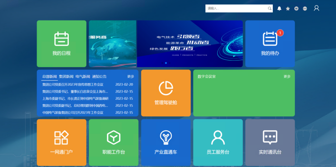Open the 员工服务台 person tile
The width and height of the screenshot is (336, 167).
pos(218,142)
